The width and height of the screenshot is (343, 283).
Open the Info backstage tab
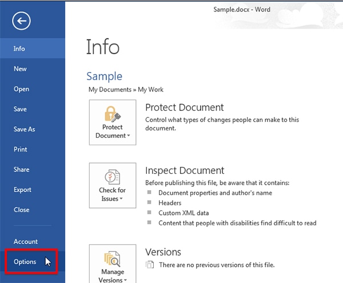[33, 49]
